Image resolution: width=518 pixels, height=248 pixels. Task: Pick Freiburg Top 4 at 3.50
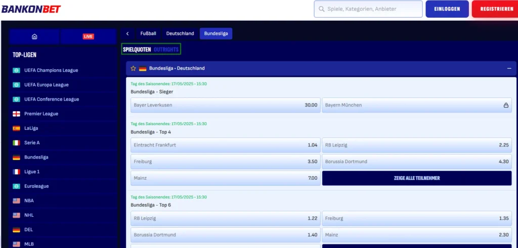[x=226, y=162]
